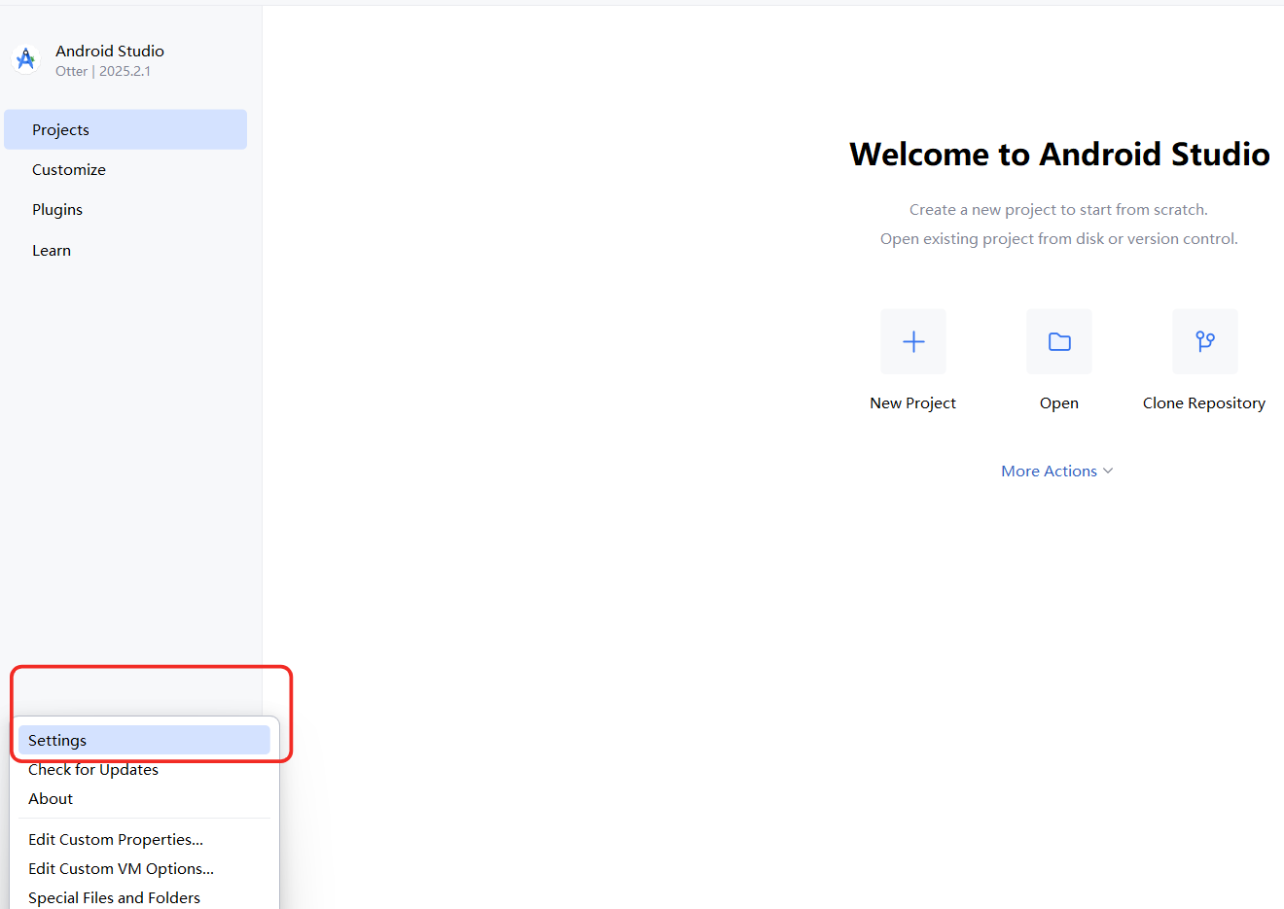Start a project using the New Project plus icon
Image resolution: width=1284 pixels, height=909 pixels.
click(912, 341)
